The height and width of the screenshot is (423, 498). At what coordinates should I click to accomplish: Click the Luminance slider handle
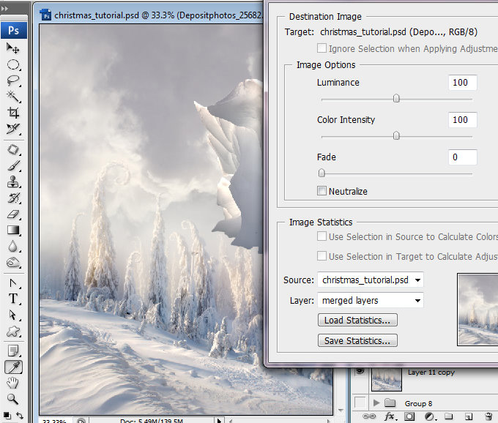point(396,99)
